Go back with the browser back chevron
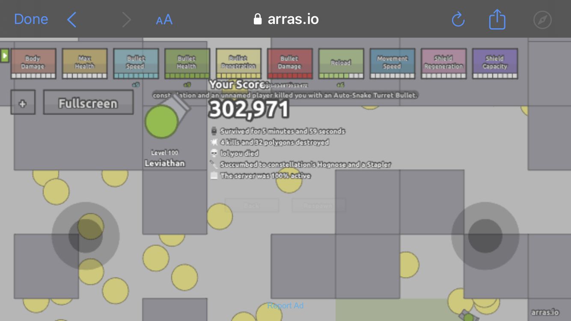 pyautogui.click(x=71, y=19)
